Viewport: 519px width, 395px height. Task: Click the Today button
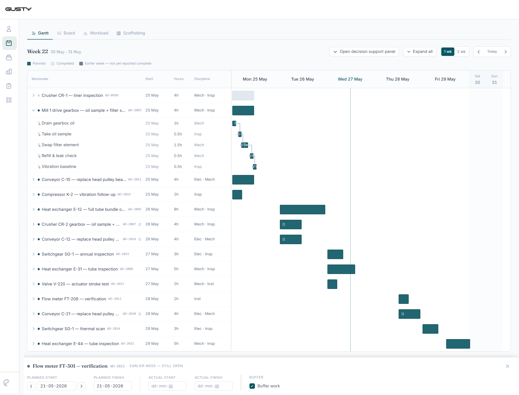click(x=492, y=52)
